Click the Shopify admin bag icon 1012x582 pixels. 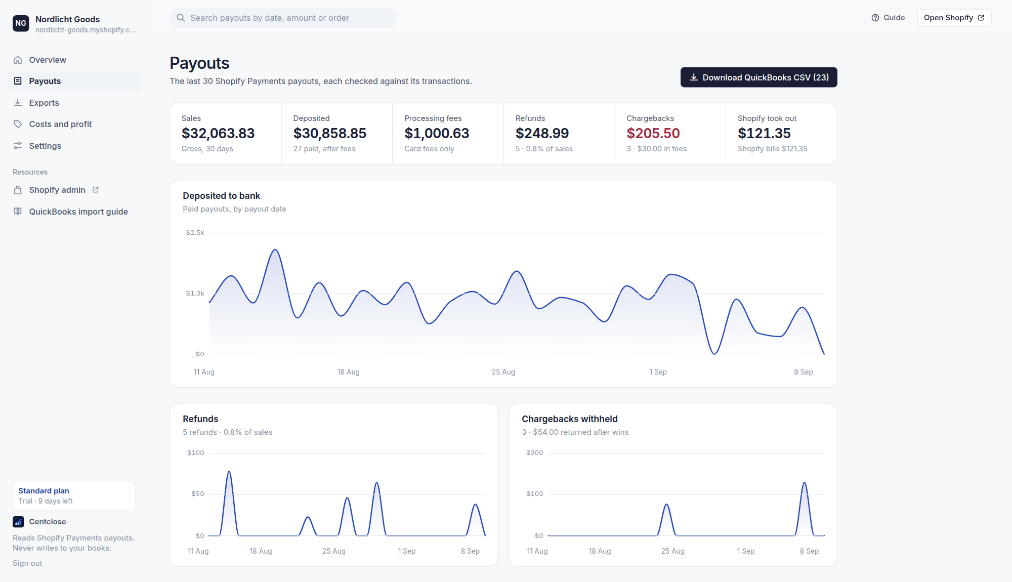tap(18, 190)
